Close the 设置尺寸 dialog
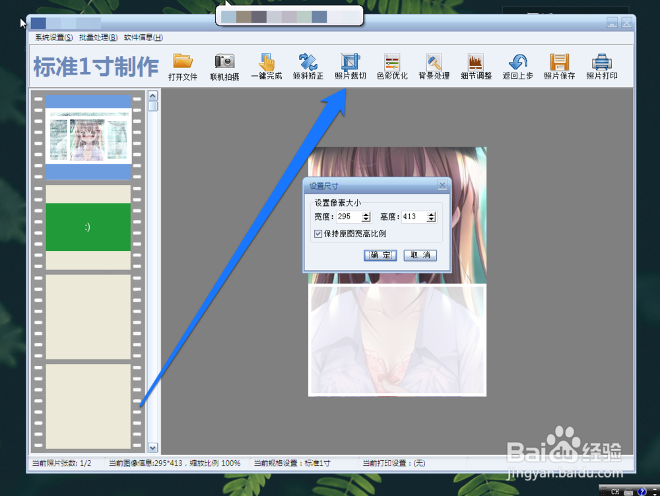The height and width of the screenshot is (496, 660). [x=442, y=186]
